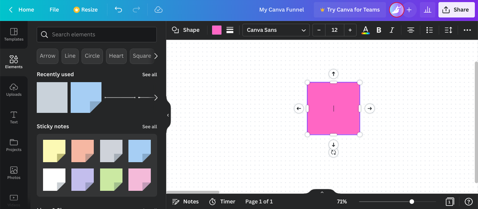The width and height of the screenshot is (478, 209).
Task: Decrease font size with minus
Action: coord(319,30)
